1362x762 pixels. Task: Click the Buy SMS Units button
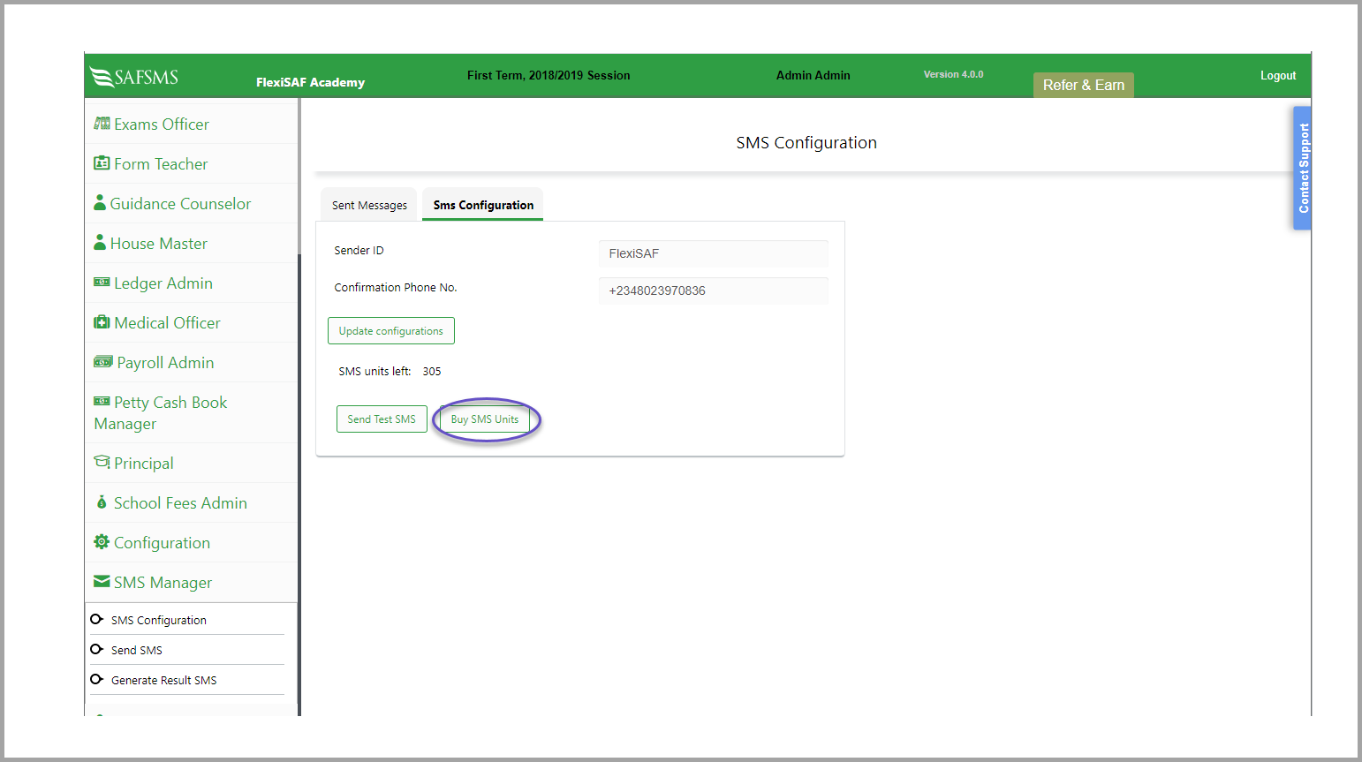(485, 419)
